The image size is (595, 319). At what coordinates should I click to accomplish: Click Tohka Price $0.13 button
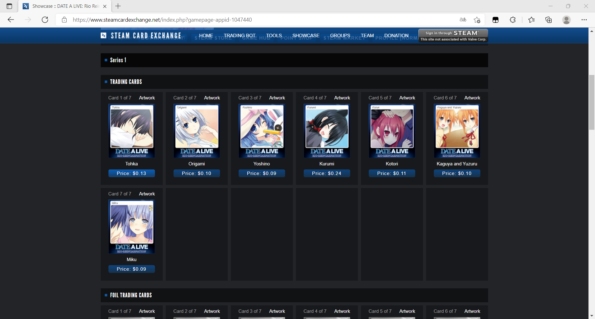[132, 173]
